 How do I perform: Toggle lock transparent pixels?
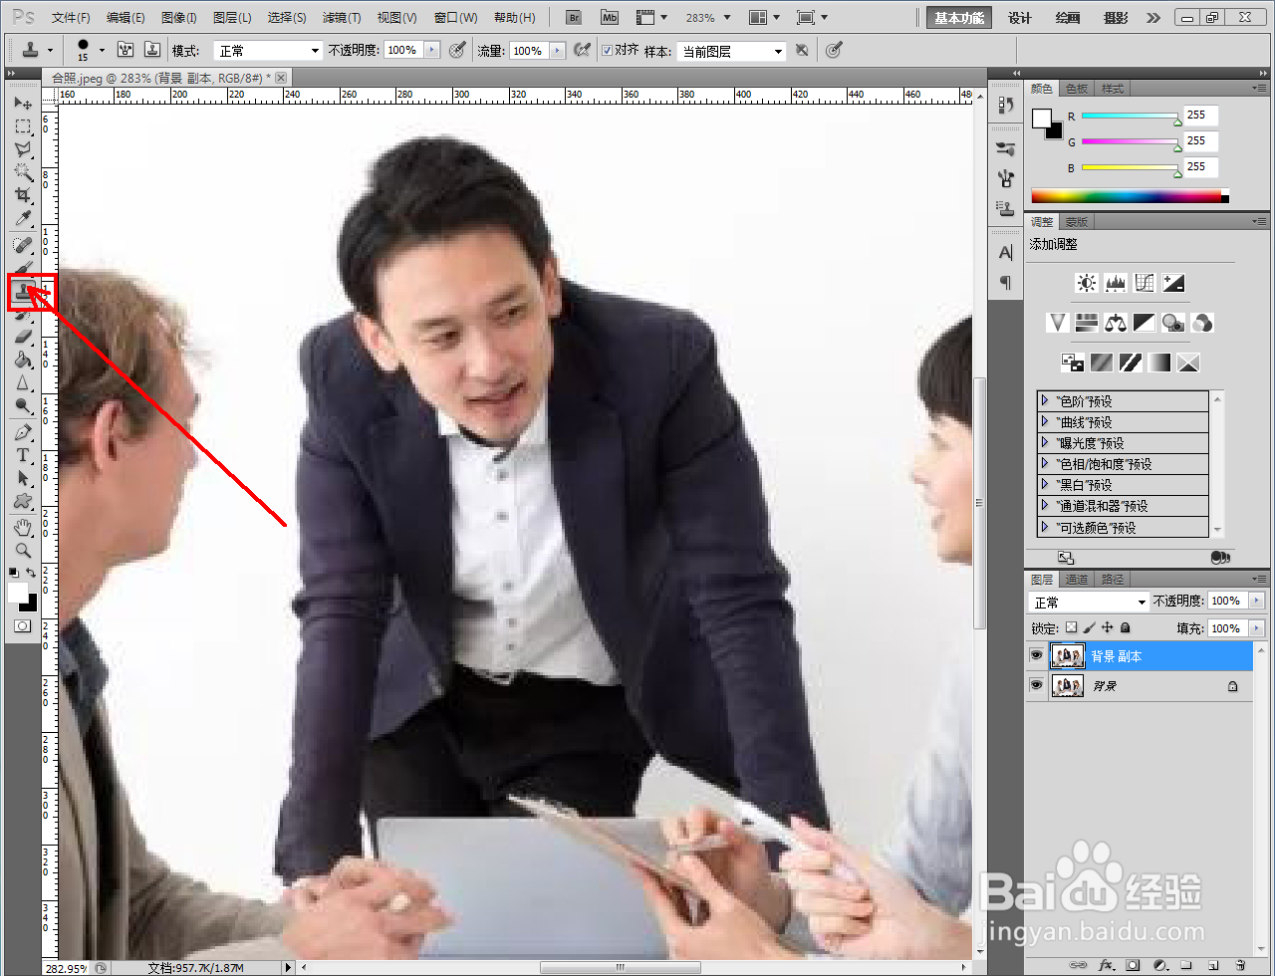[x=1072, y=627]
